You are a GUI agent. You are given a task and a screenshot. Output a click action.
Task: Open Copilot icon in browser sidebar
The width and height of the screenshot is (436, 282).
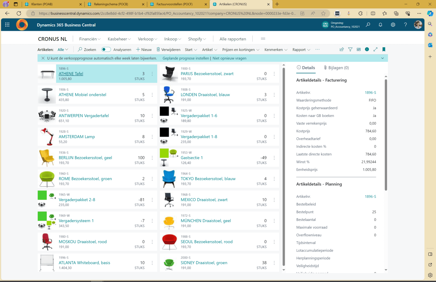click(430, 13)
